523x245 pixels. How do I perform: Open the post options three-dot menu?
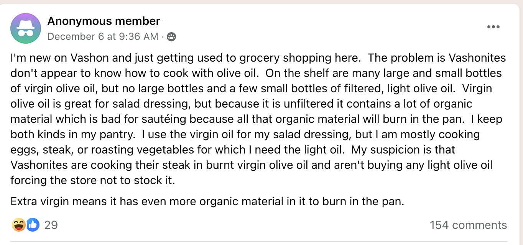[493, 27]
